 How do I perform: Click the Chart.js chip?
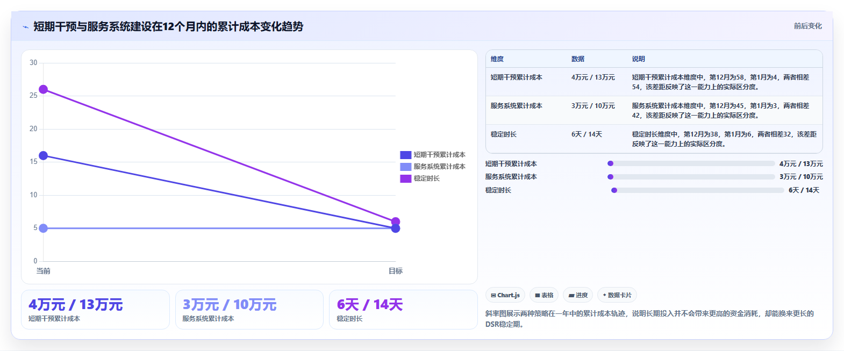(505, 295)
